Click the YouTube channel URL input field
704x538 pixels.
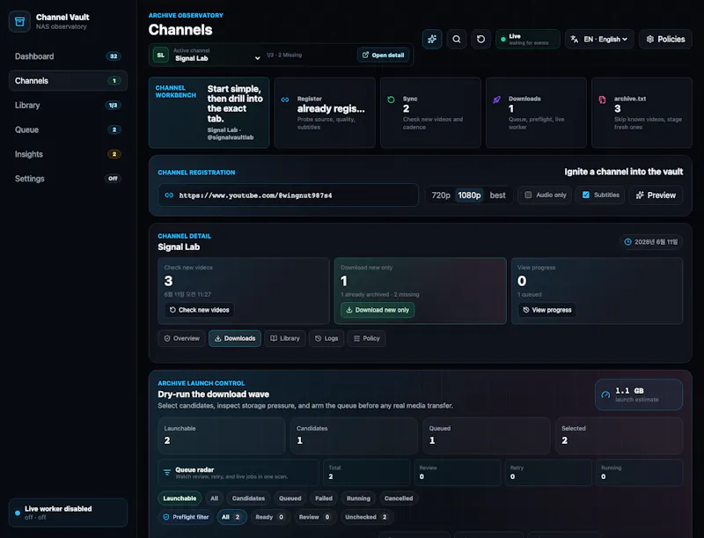coord(289,195)
